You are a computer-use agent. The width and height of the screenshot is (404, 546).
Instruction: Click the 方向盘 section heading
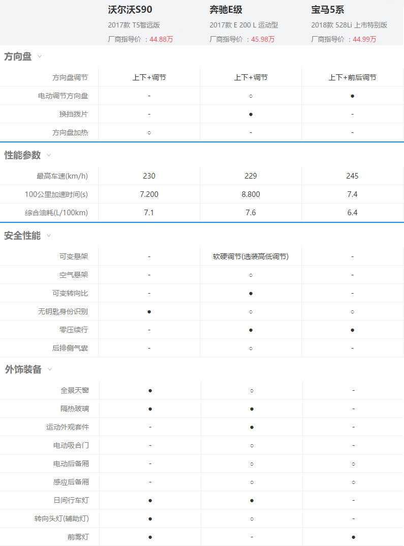[18, 56]
